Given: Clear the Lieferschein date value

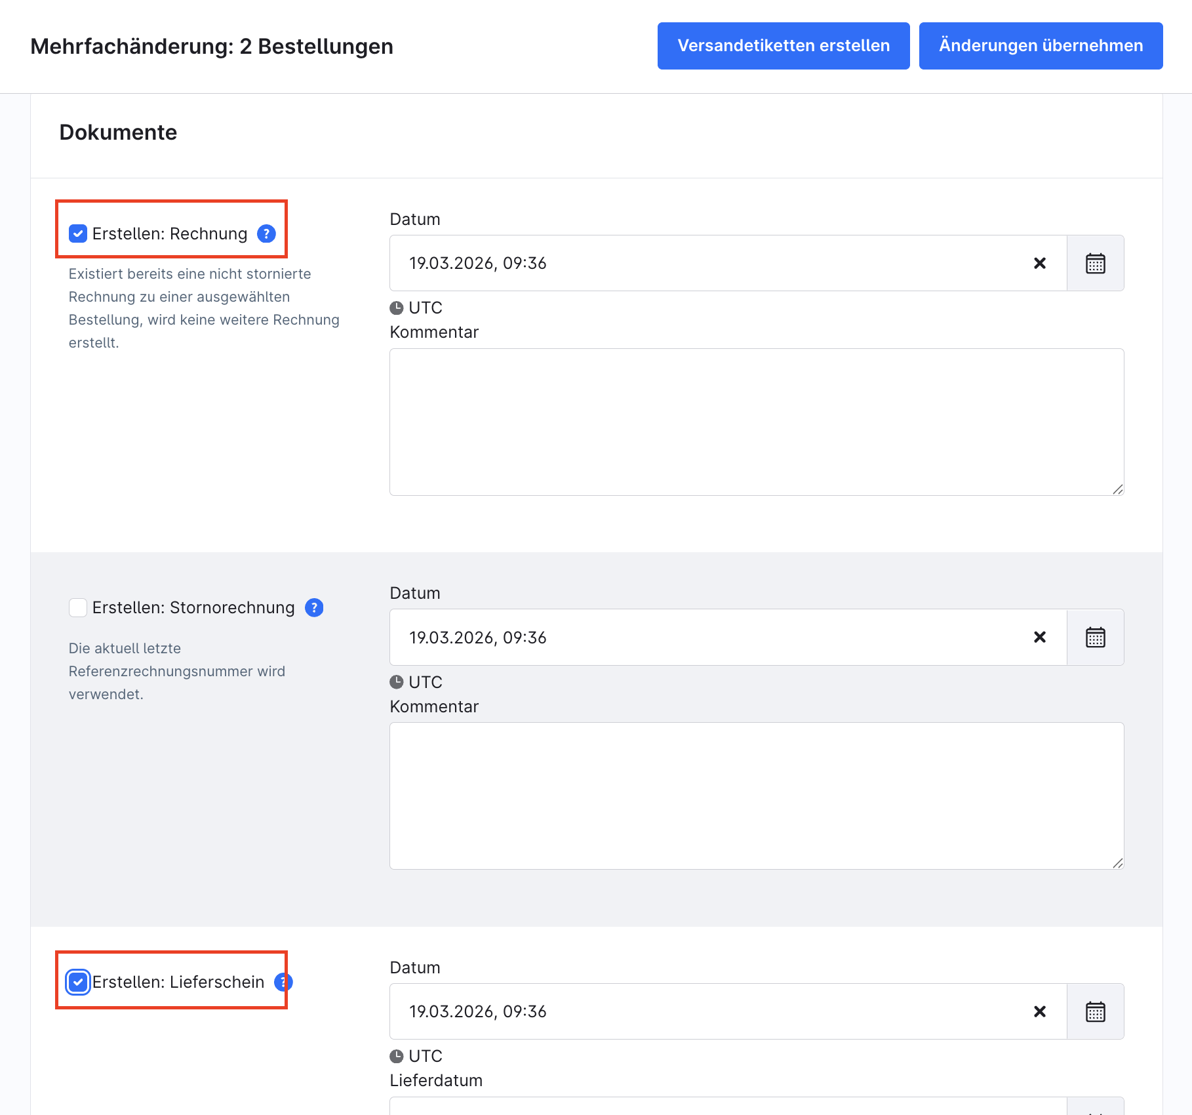Looking at the screenshot, I should [1039, 1011].
